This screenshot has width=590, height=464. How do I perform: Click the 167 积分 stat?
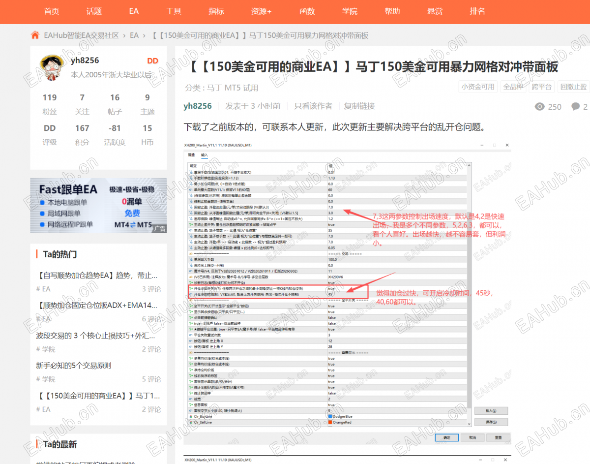pyautogui.click(x=82, y=135)
